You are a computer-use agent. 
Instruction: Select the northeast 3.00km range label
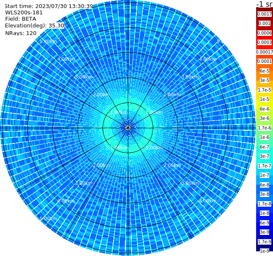190,77
